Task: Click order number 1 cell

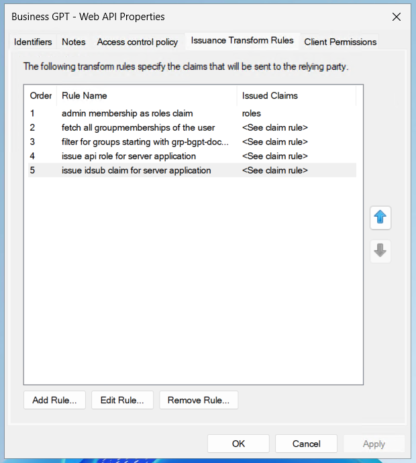Action: click(x=32, y=113)
